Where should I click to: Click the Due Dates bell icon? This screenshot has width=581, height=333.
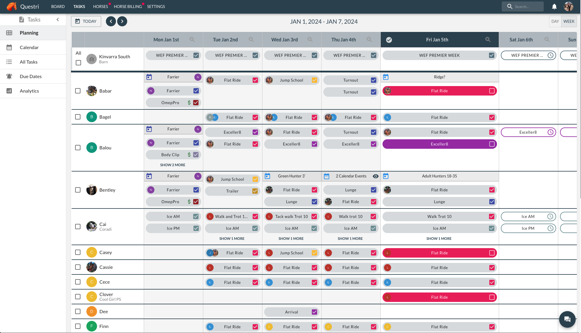[x=9, y=76]
